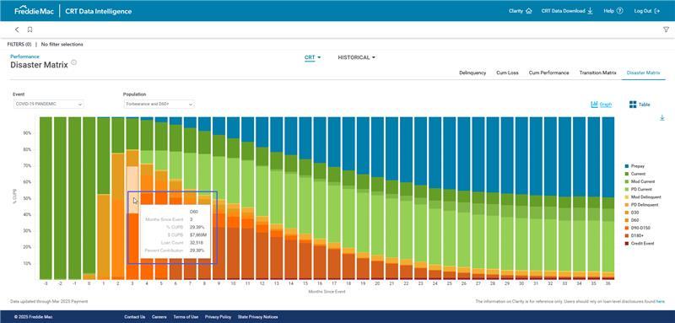The image size is (675, 323).
Task: Open State Privacy Notices link
Action: (x=257, y=317)
